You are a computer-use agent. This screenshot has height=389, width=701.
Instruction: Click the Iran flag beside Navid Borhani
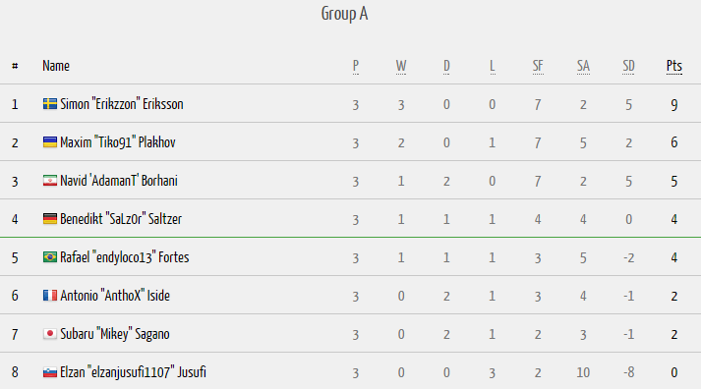(49, 181)
